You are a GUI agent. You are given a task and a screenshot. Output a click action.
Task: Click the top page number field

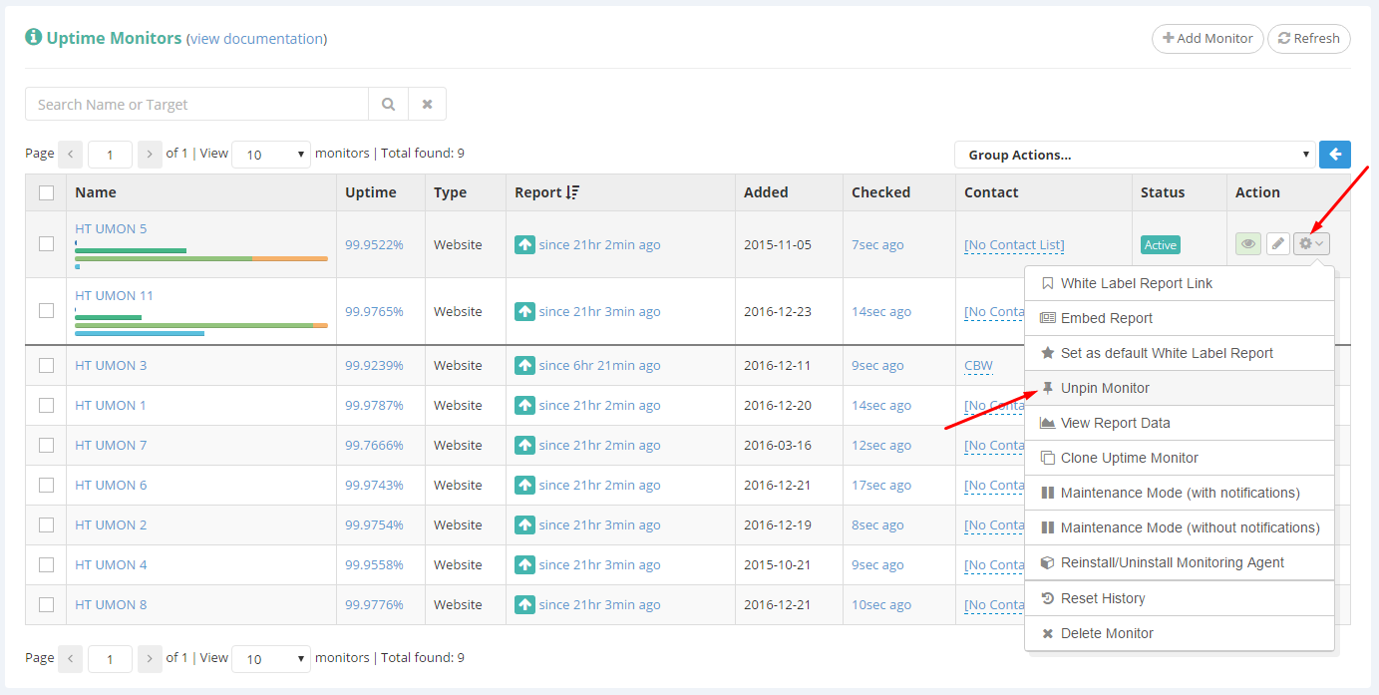[110, 155]
